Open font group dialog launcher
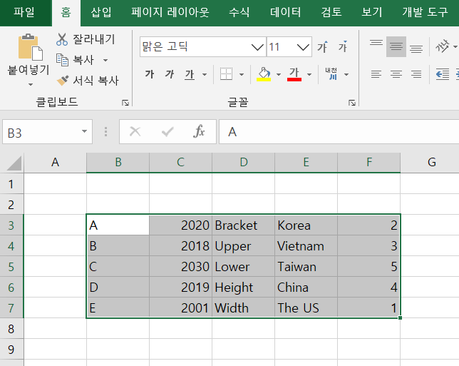The image size is (459, 366). click(352, 103)
